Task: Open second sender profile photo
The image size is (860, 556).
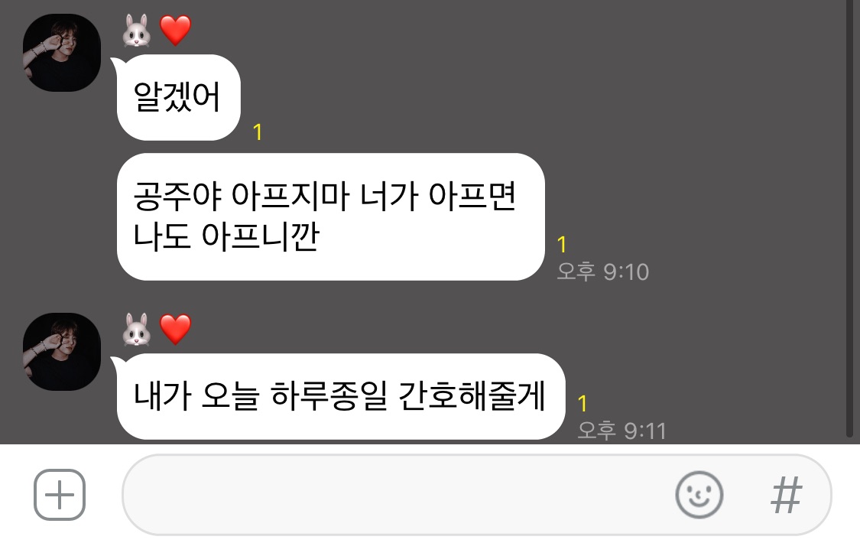Action: pyautogui.click(x=61, y=352)
